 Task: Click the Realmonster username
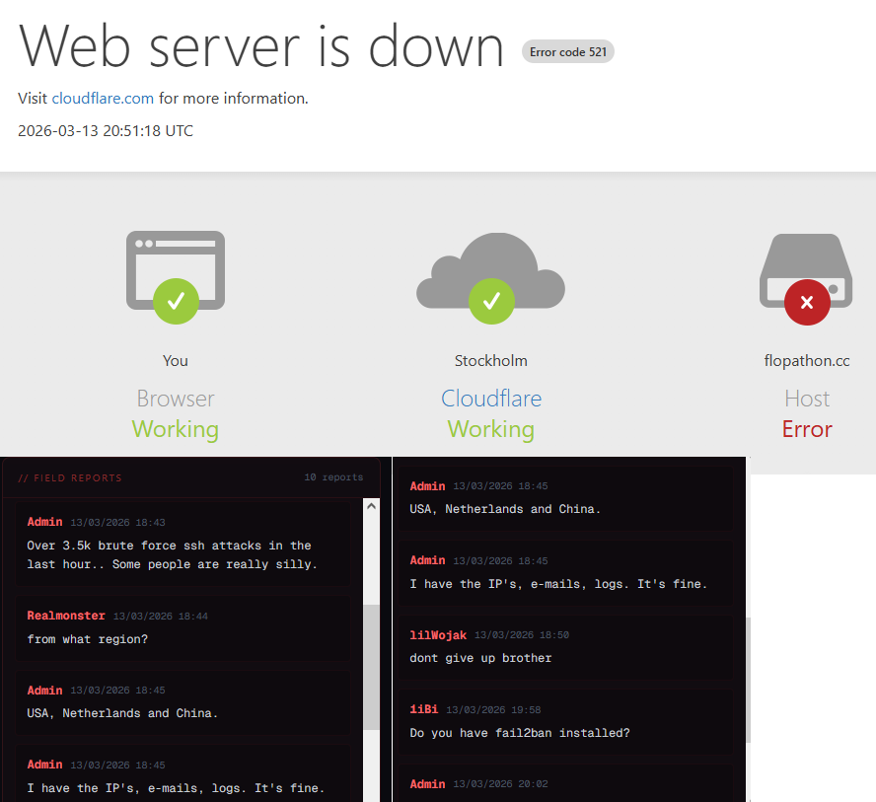click(x=66, y=616)
